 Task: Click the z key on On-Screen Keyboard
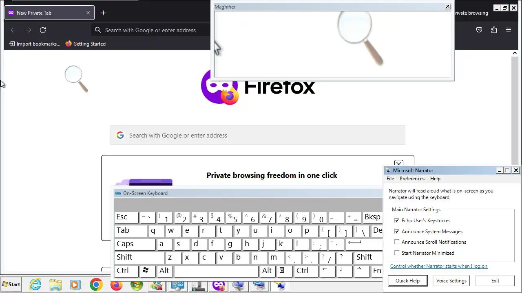(x=173, y=258)
